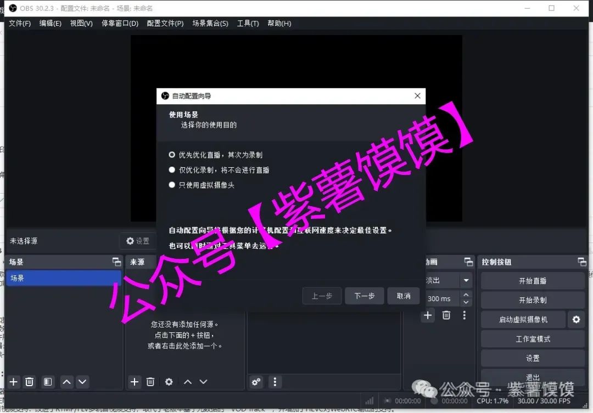
Task: Click the 未选择源 label
Action: (24, 241)
